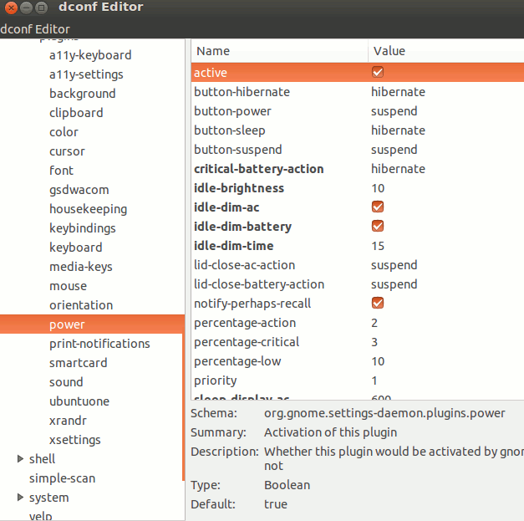
Task: Open the dconf Editor menu
Action: coord(35,29)
